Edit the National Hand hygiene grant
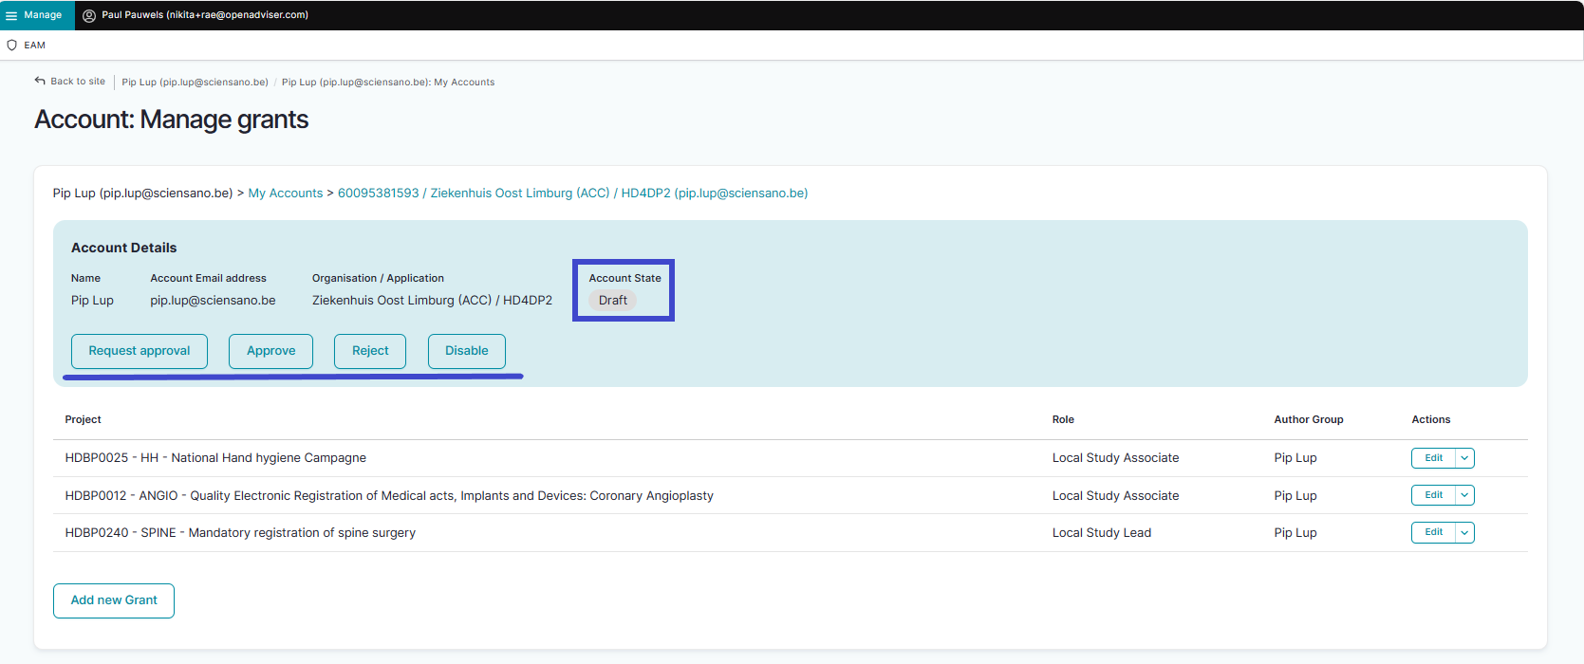 pos(1433,458)
